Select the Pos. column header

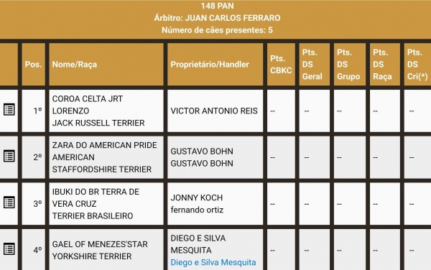tap(33, 65)
